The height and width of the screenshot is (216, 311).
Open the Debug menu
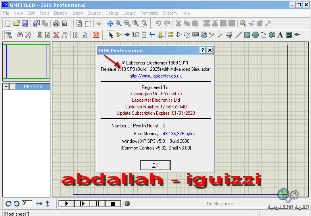click(112, 13)
